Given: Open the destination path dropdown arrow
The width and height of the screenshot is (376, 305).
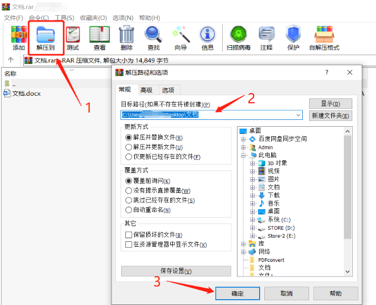Looking at the screenshot, I should point(298,115).
